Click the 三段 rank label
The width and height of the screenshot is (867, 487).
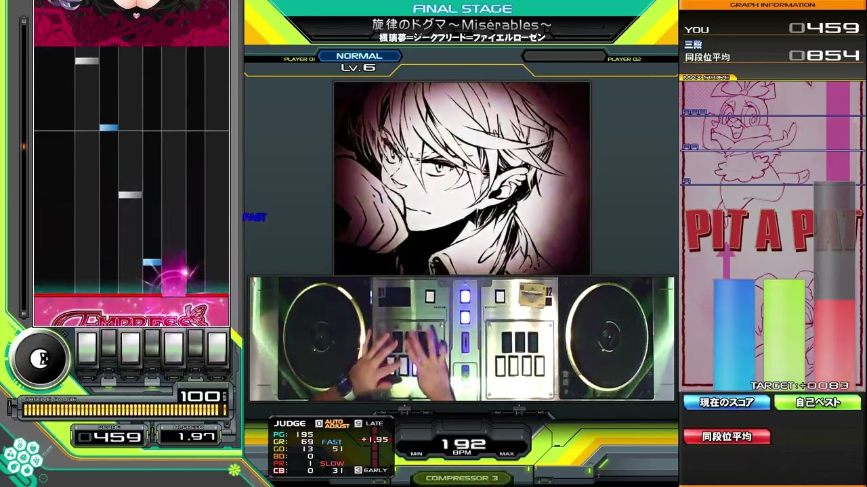[693, 44]
